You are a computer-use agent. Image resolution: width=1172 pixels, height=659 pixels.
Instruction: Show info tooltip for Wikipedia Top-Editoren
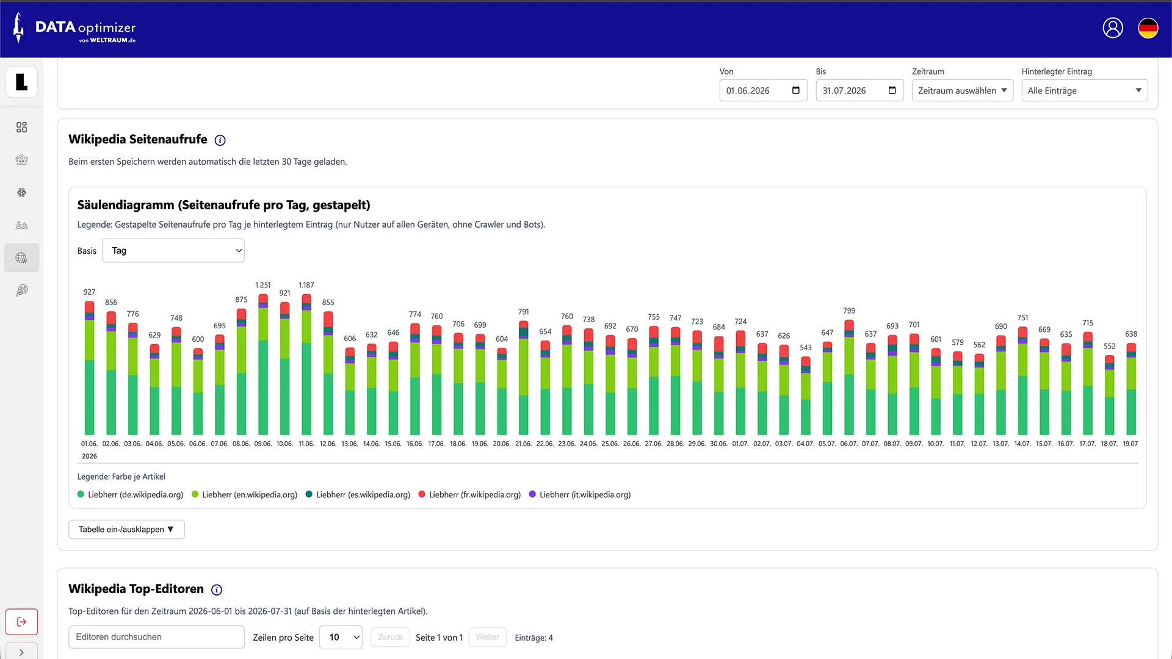217,589
